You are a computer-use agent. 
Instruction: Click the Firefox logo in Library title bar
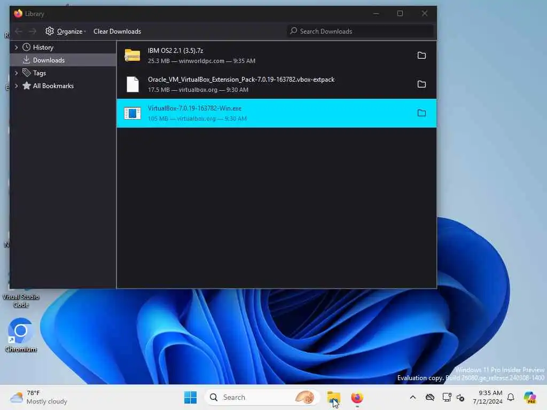(x=18, y=13)
